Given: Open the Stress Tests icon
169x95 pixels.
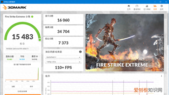Looking at the screenshot, I should 147,6.
